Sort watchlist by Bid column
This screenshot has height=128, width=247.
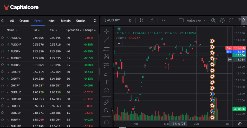(x=36, y=30)
